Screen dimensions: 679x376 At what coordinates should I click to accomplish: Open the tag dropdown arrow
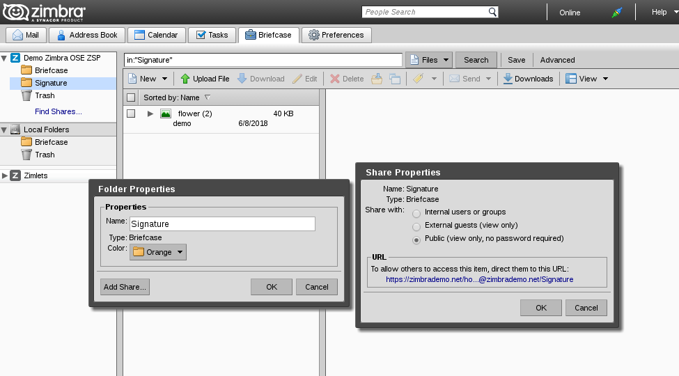pyautogui.click(x=434, y=79)
